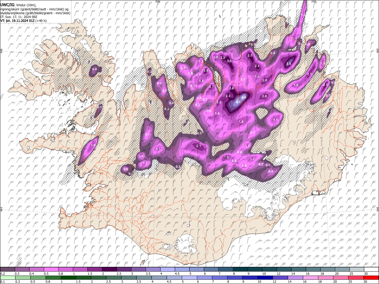Click the 3.5 value in northeast Iceland

(289, 64)
